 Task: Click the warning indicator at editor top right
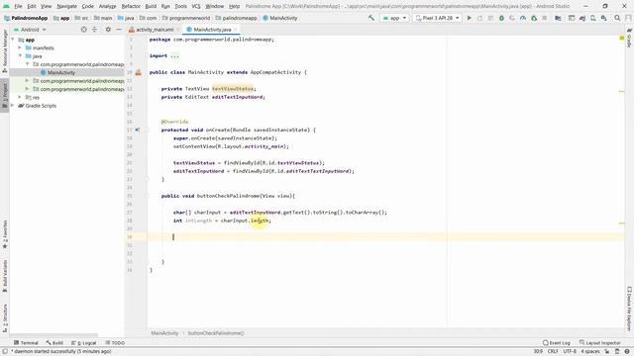tap(622, 38)
